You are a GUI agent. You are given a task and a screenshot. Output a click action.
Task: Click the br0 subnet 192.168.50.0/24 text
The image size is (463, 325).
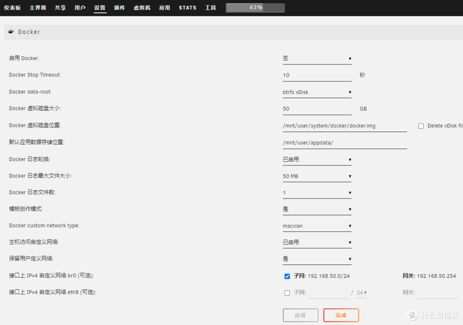pyautogui.click(x=329, y=276)
